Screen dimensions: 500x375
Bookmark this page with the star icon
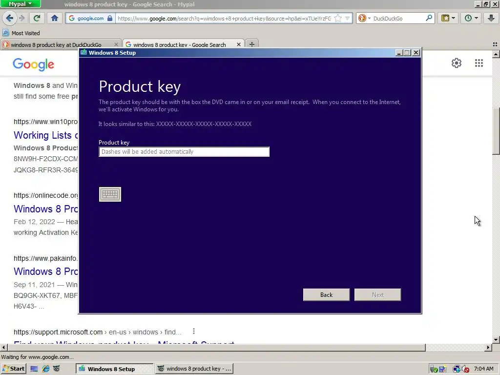[338, 18]
